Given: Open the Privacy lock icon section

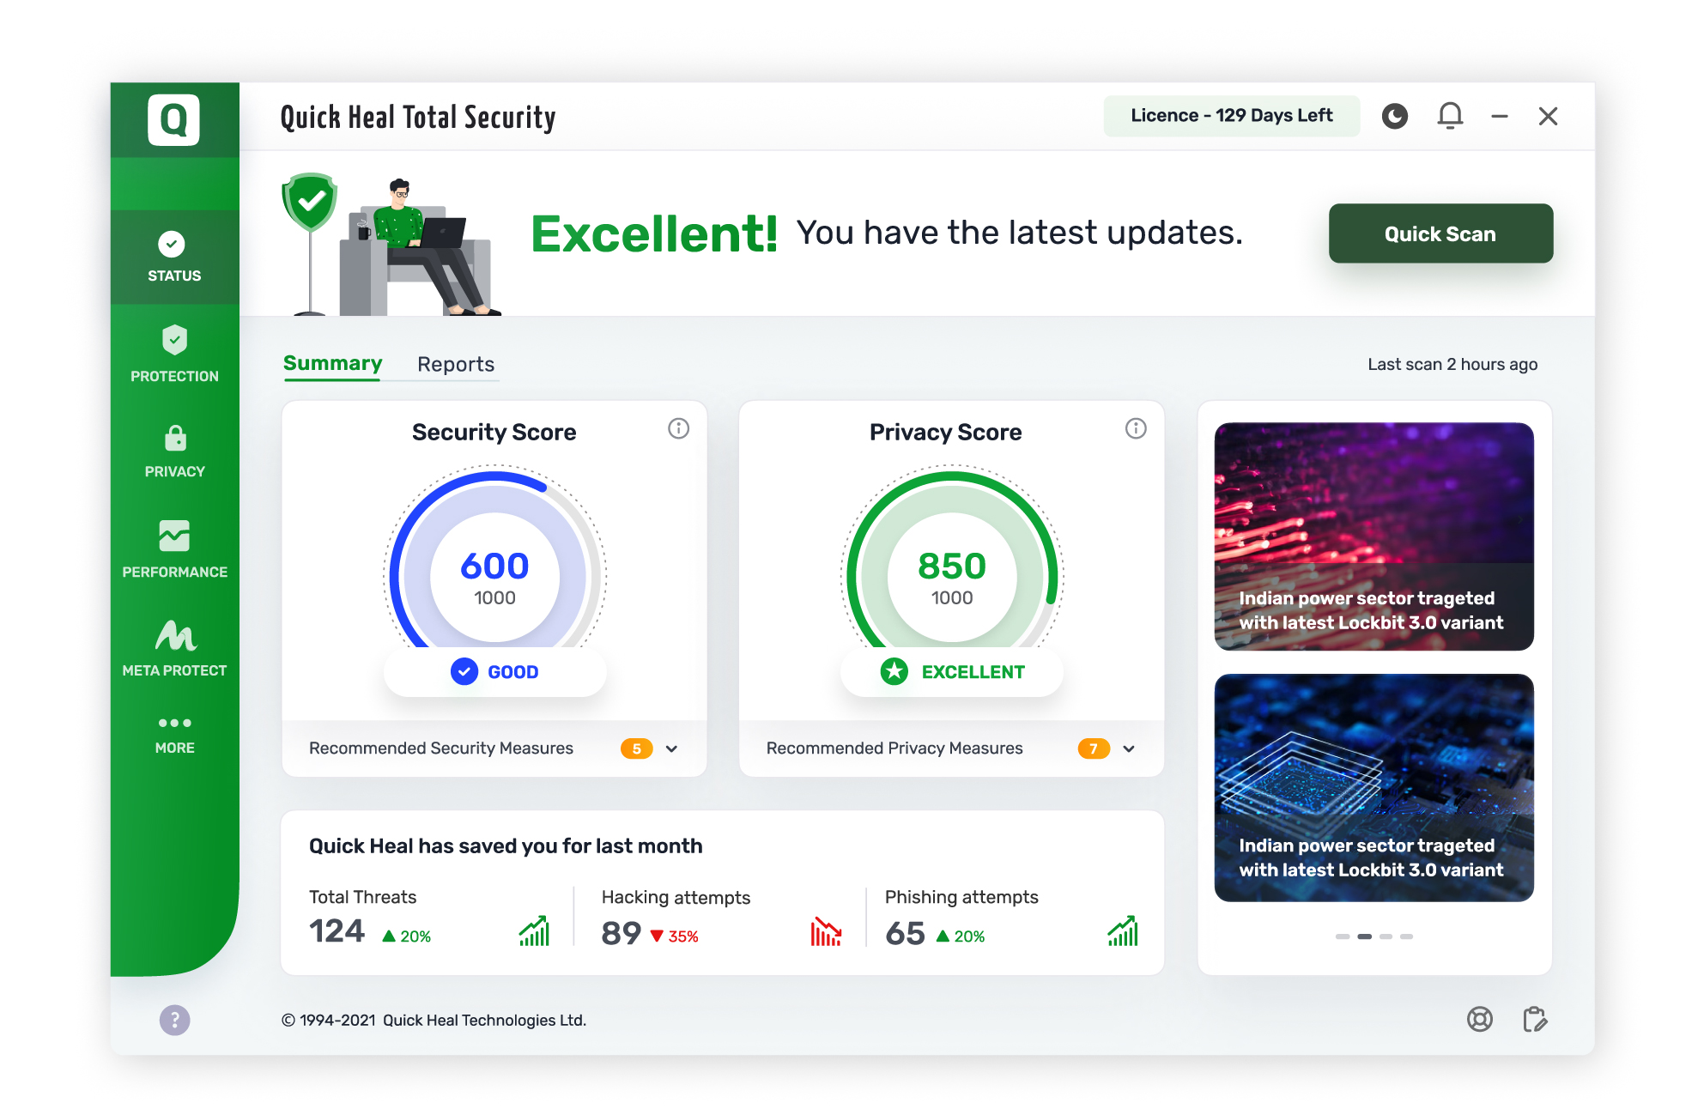Looking at the screenshot, I should [174, 450].
